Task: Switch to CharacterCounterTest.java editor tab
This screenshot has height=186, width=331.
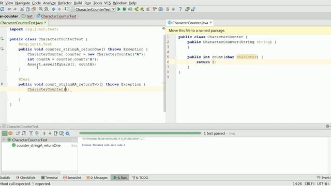Action: coord(21,23)
